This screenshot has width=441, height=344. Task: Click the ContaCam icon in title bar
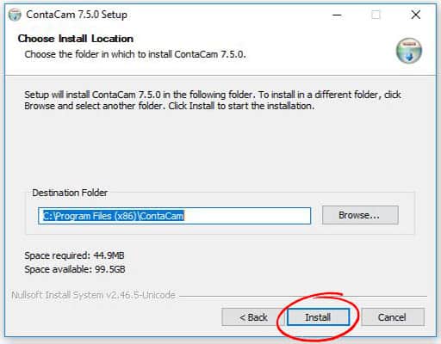15,15
